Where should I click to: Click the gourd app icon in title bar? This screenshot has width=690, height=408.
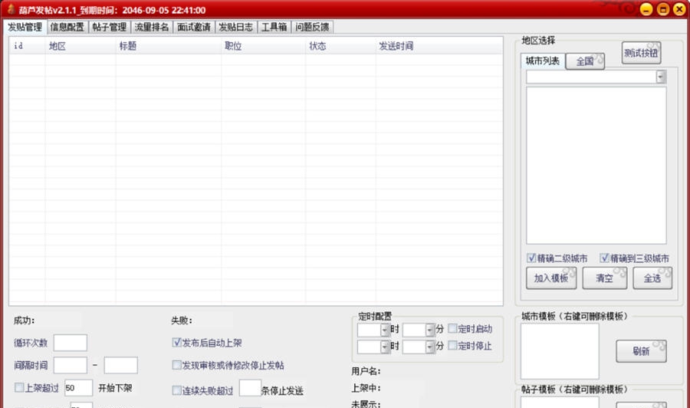click(11, 9)
